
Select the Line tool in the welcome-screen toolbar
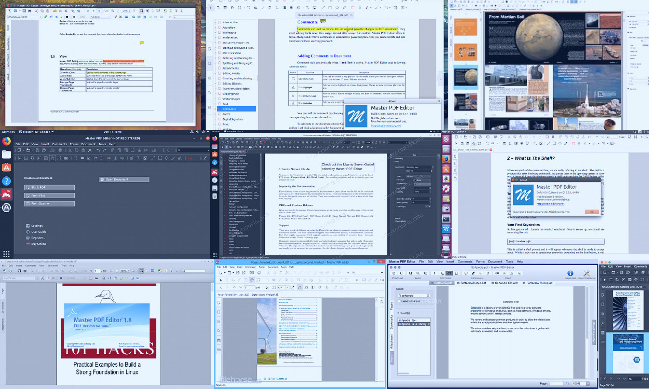pyautogui.click(x=153, y=158)
